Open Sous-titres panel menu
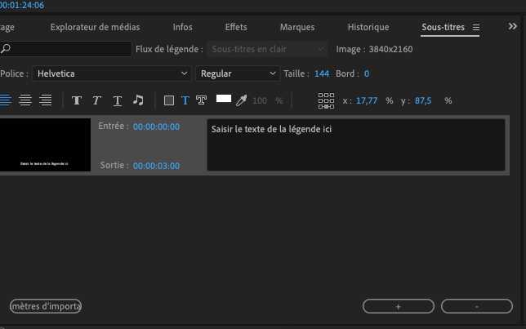 pos(476,27)
